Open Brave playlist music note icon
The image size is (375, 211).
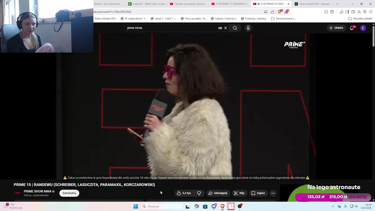pyautogui.click(x=341, y=12)
